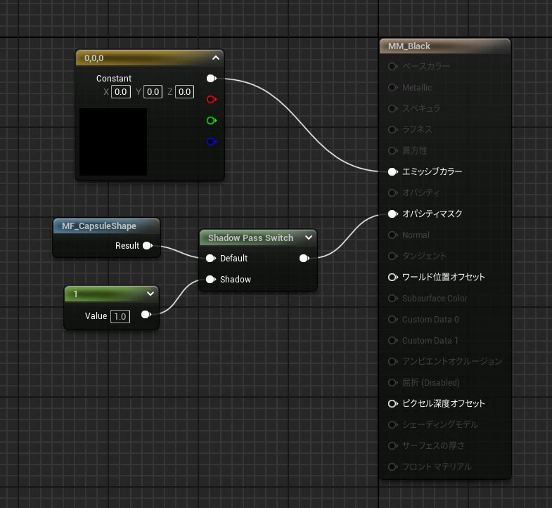This screenshot has width=552, height=508.
Task: Click the Result output pin of MF_CapsuleShape
Action: [148, 245]
